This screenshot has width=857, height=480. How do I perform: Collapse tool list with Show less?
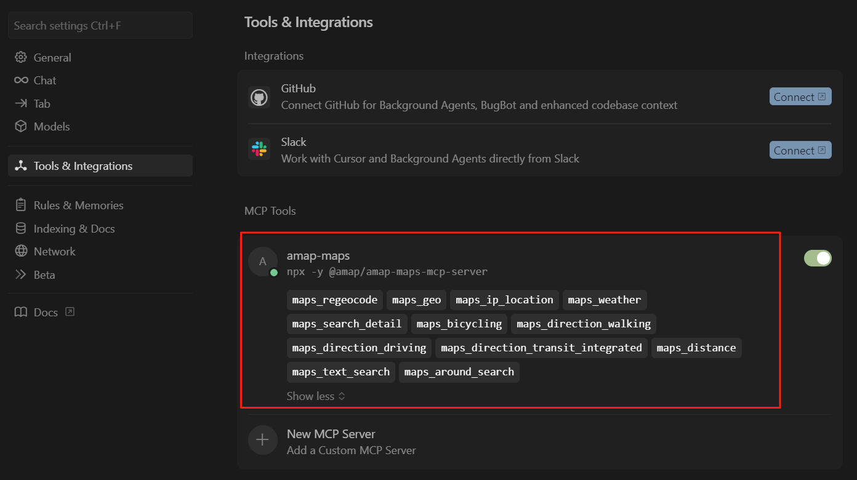[316, 396]
